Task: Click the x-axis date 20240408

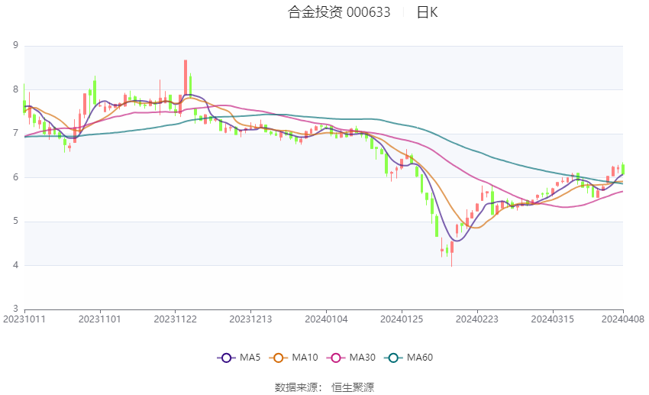Action: [623, 319]
